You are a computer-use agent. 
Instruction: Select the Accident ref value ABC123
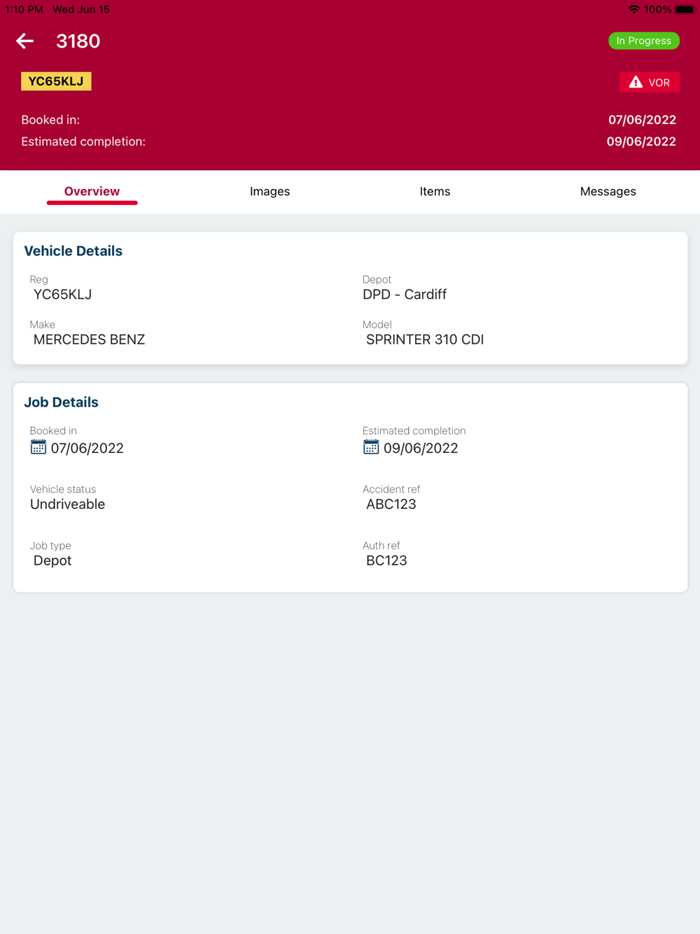coord(391,504)
